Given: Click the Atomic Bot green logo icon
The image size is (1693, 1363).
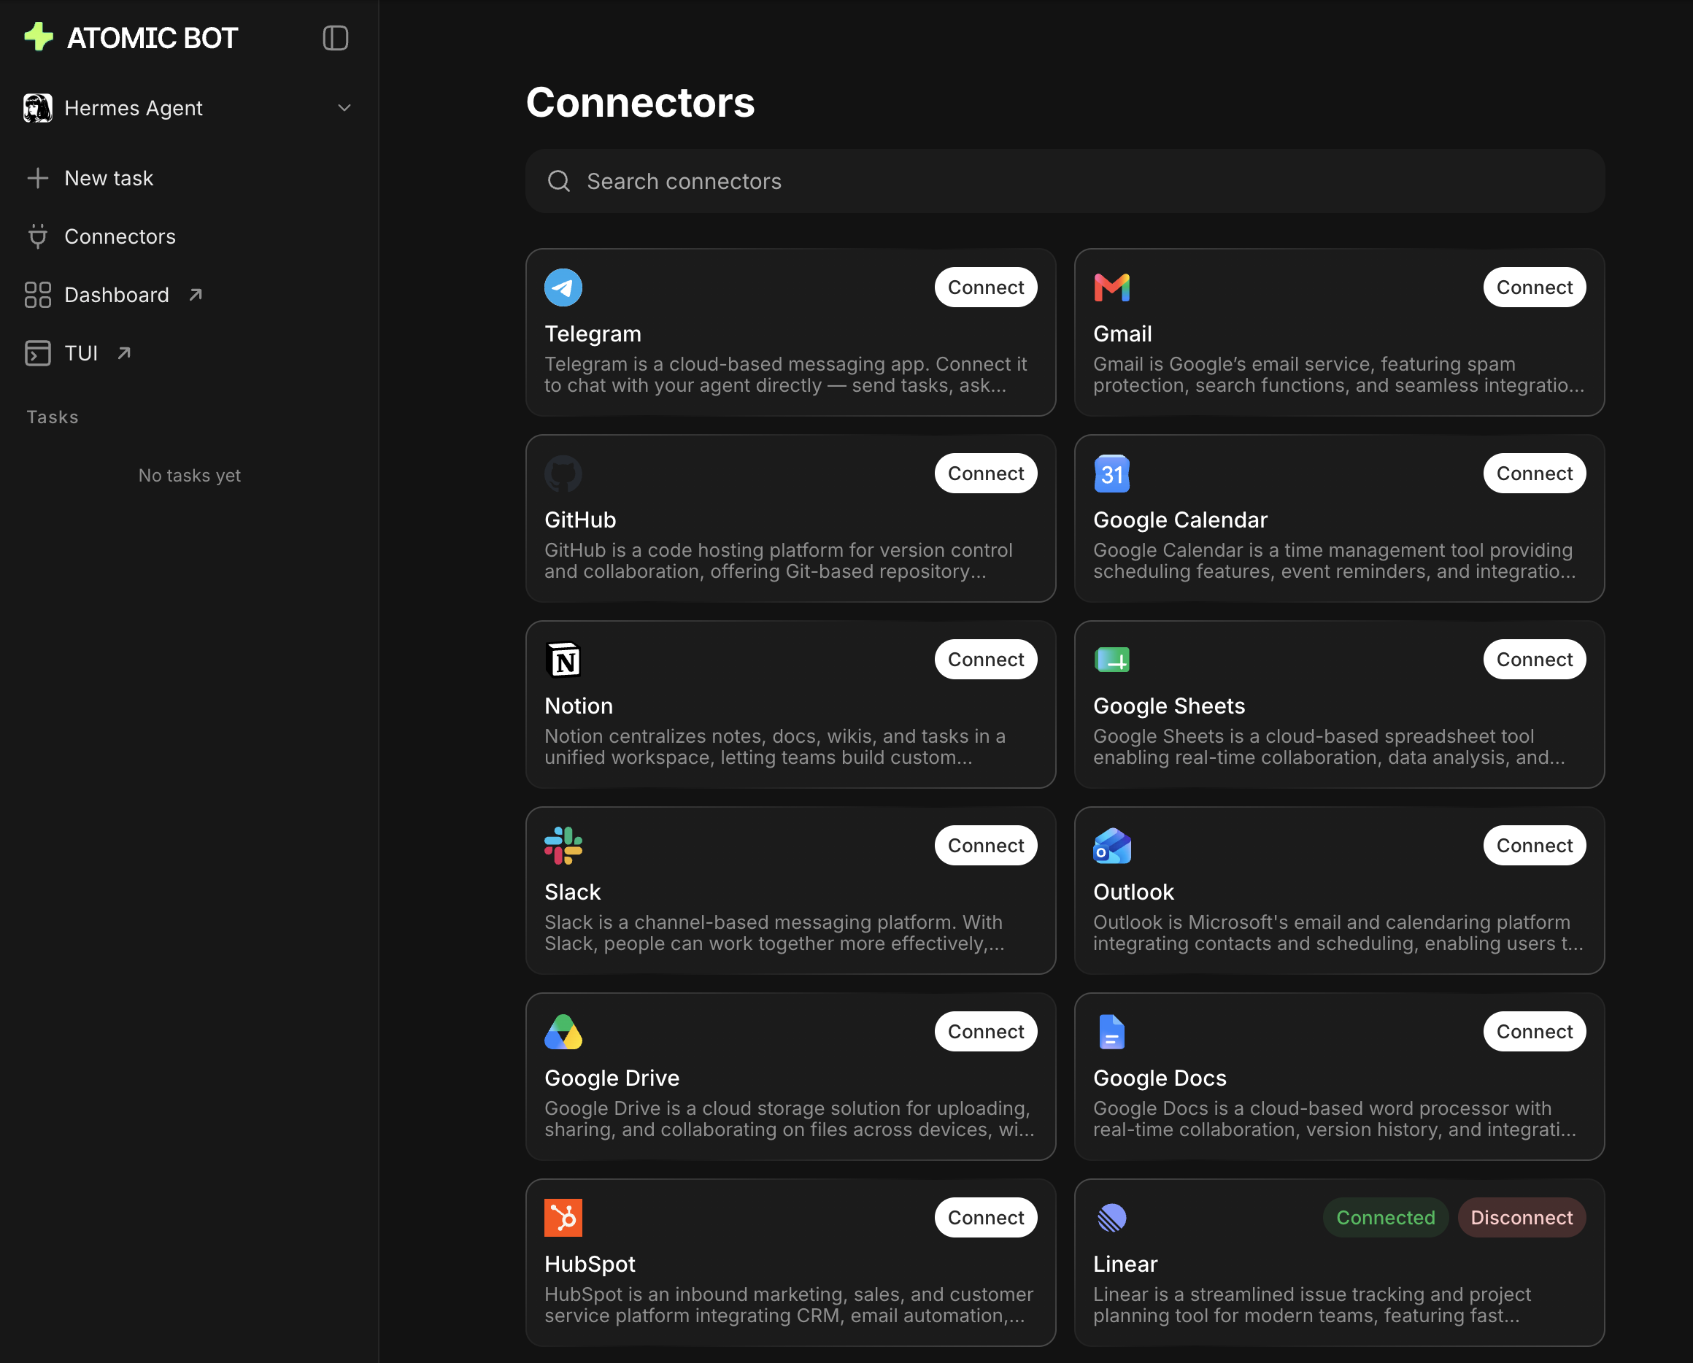Looking at the screenshot, I should [39, 37].
